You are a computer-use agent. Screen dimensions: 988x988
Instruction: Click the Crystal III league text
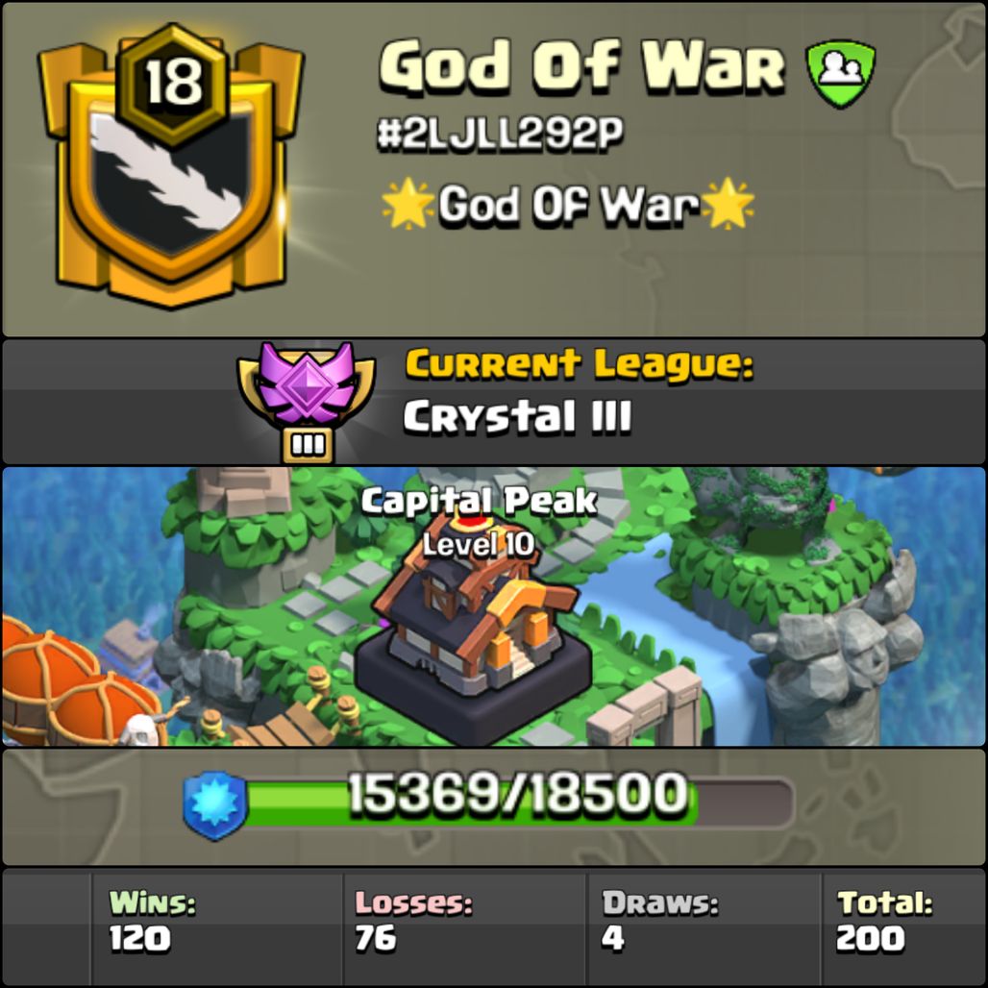coord(517,416)
